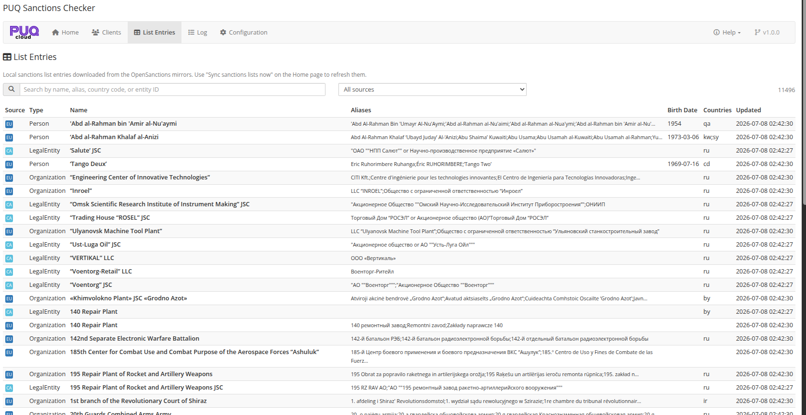Click the Type column header
806x415 pixels.
(36, 110)
